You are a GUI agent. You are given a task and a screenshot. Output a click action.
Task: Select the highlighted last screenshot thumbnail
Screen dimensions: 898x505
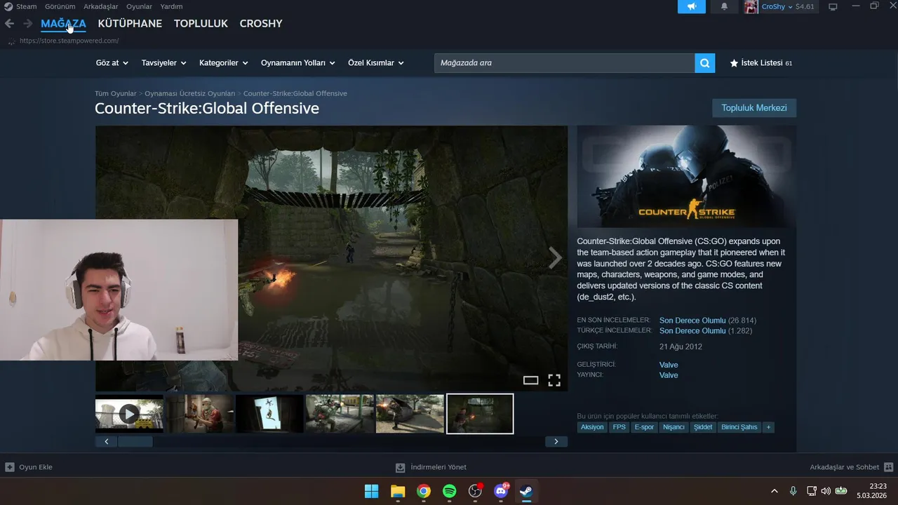[480, 414]
